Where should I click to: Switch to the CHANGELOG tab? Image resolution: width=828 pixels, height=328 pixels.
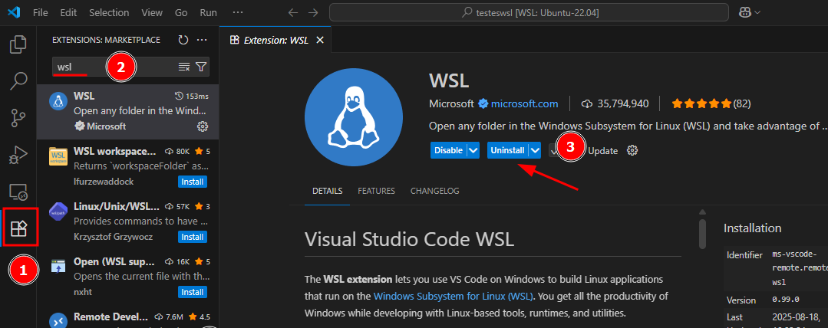[x=434, y=191]
